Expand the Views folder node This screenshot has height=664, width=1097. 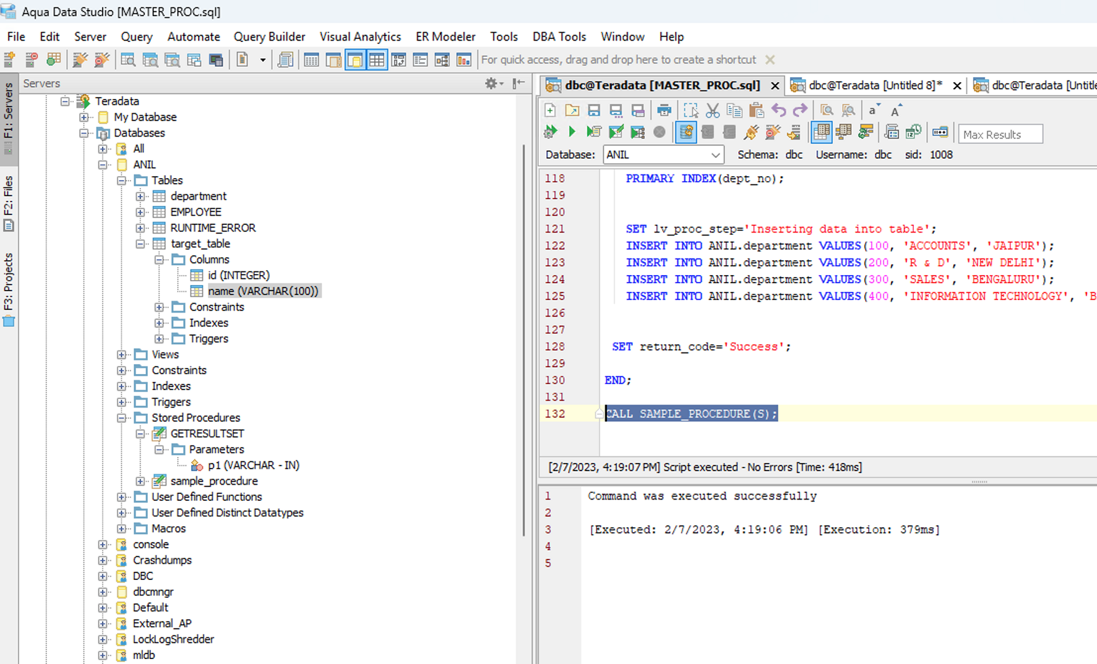tap(122, 354)
